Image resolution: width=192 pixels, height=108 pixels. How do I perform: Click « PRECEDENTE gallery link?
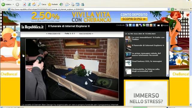[53, 34]
